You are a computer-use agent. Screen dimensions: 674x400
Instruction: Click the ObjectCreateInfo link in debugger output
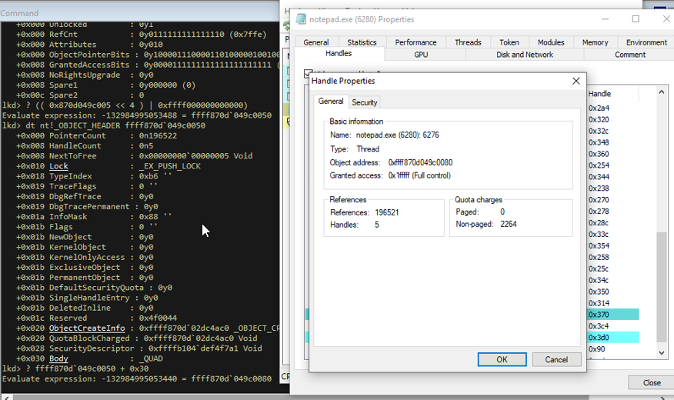[87, 328]
